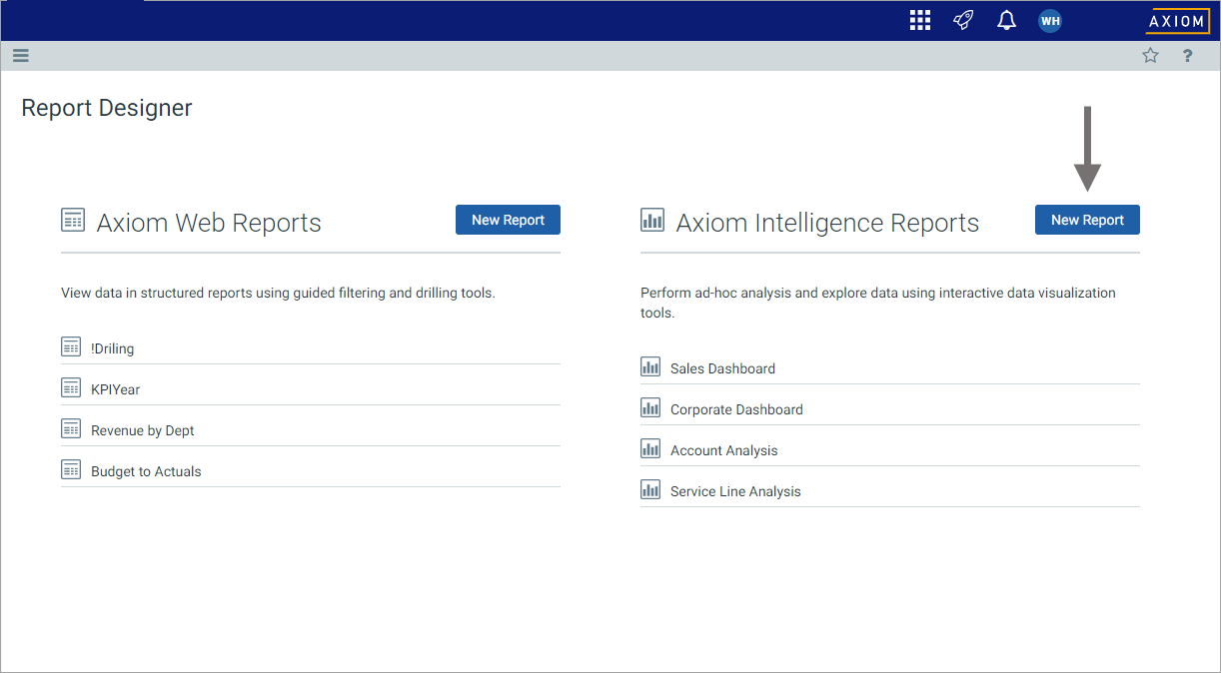Open the Sales Dashboard report
The height and width of the screenshot is (673, 1221).
[x=722, y=368]
